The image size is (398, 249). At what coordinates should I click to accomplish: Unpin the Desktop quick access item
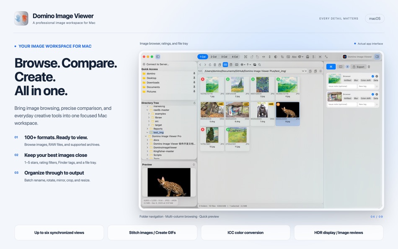pyautogui.click(x=194, y=78)
